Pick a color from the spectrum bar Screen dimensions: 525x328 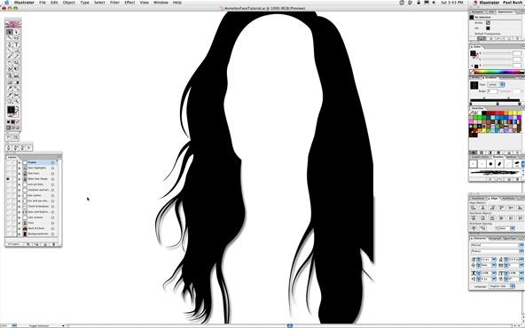[498, 72]
